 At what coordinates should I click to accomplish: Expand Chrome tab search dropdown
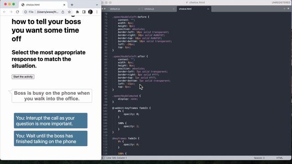coord(97,5)
